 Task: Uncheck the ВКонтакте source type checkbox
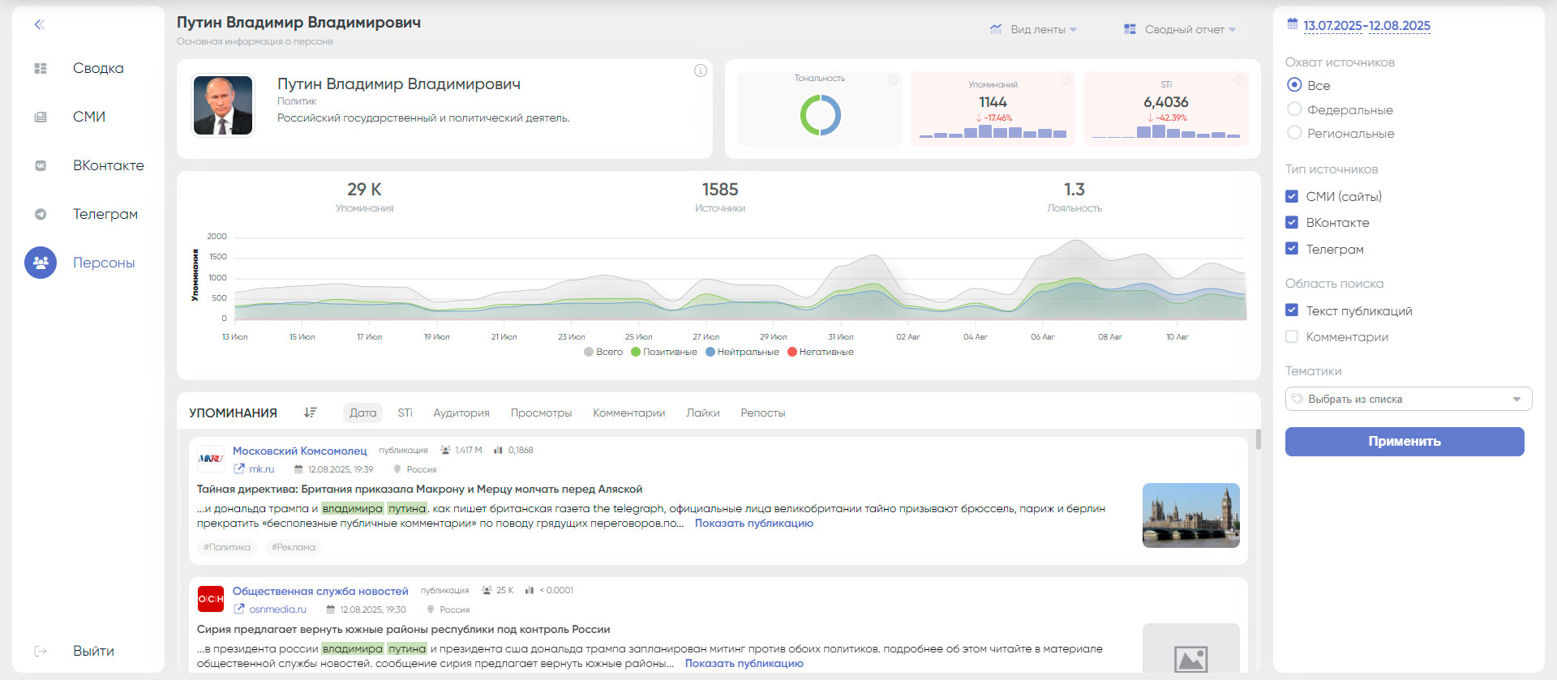(x=1292, y=222)
